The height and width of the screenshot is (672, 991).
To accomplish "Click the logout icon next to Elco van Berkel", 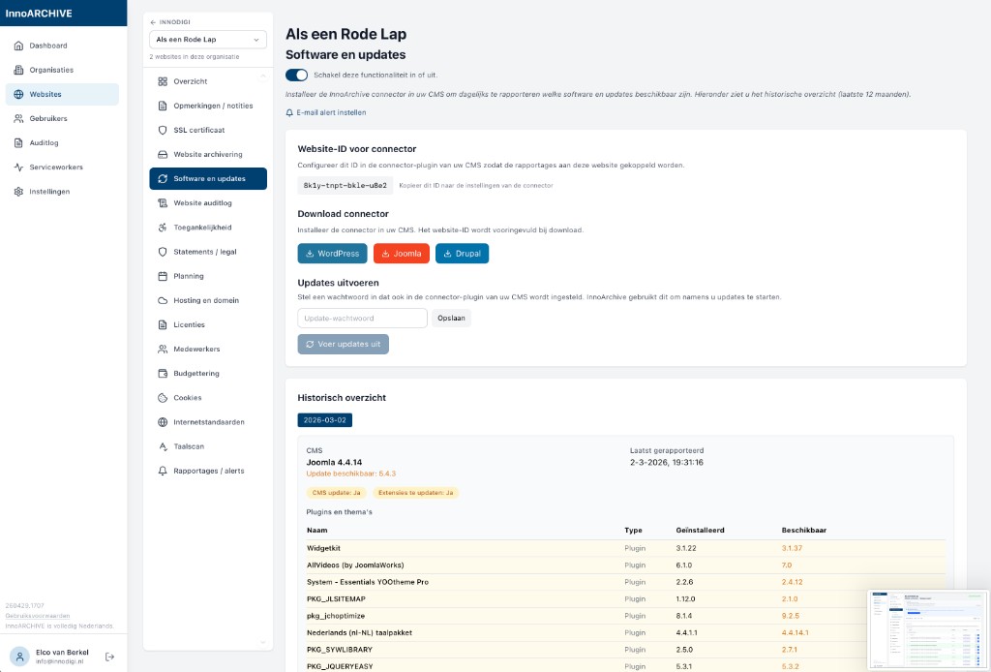I will 109,657.
